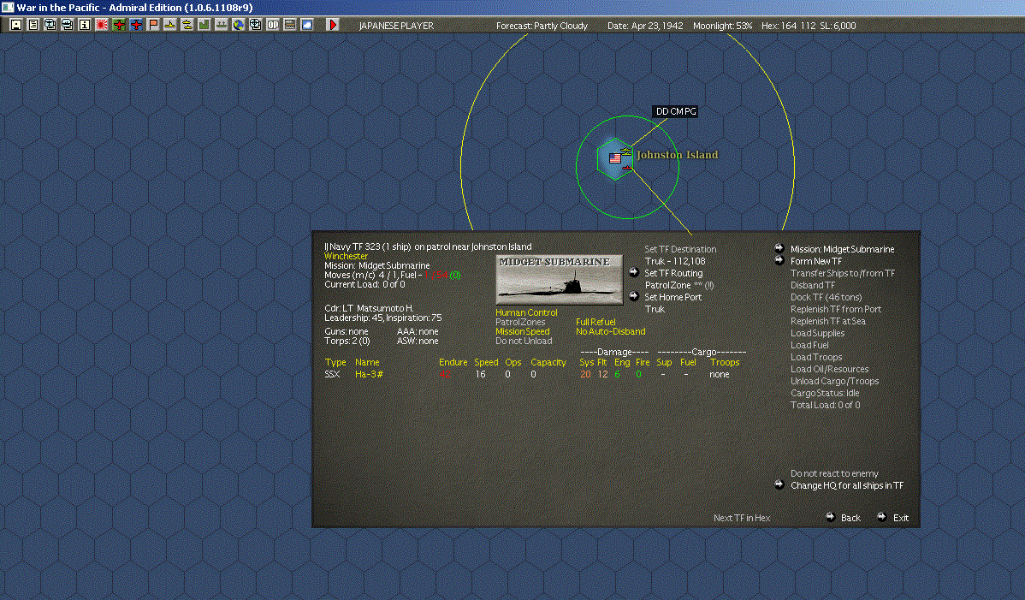Screen dimensions: 1025x600
Task: Click arrow next to Mission: Midget Submarine
Action: point(779,248)
